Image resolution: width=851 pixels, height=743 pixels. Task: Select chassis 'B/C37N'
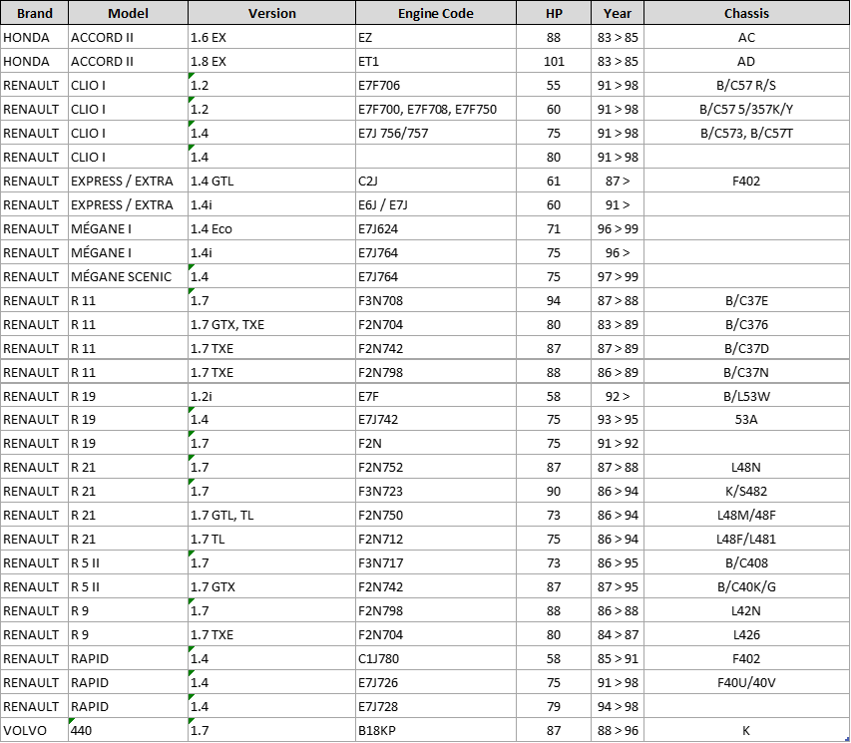747,372
